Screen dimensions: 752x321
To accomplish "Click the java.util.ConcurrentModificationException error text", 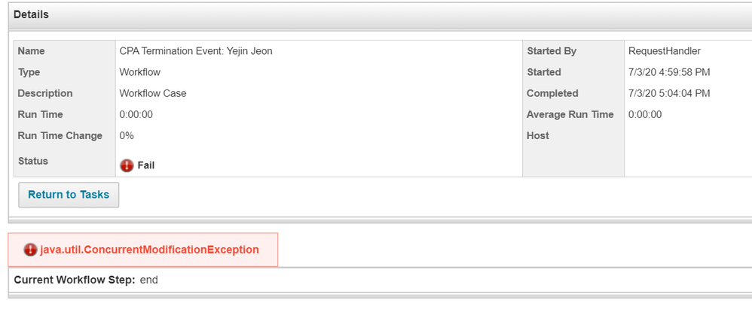I will click(x=149, y=250).
